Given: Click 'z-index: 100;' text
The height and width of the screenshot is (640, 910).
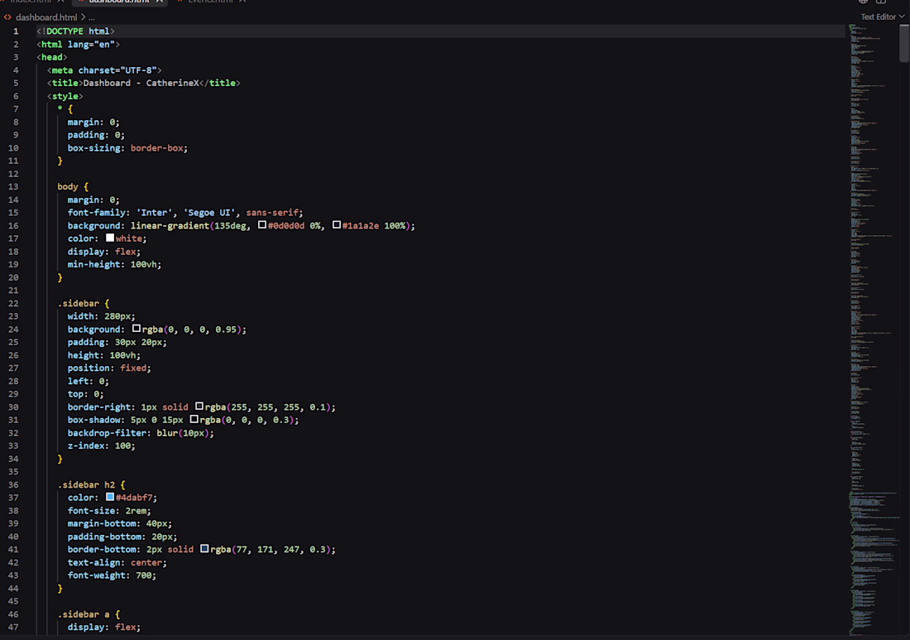Looking at the screenshot, I should (x=102, y=446).
